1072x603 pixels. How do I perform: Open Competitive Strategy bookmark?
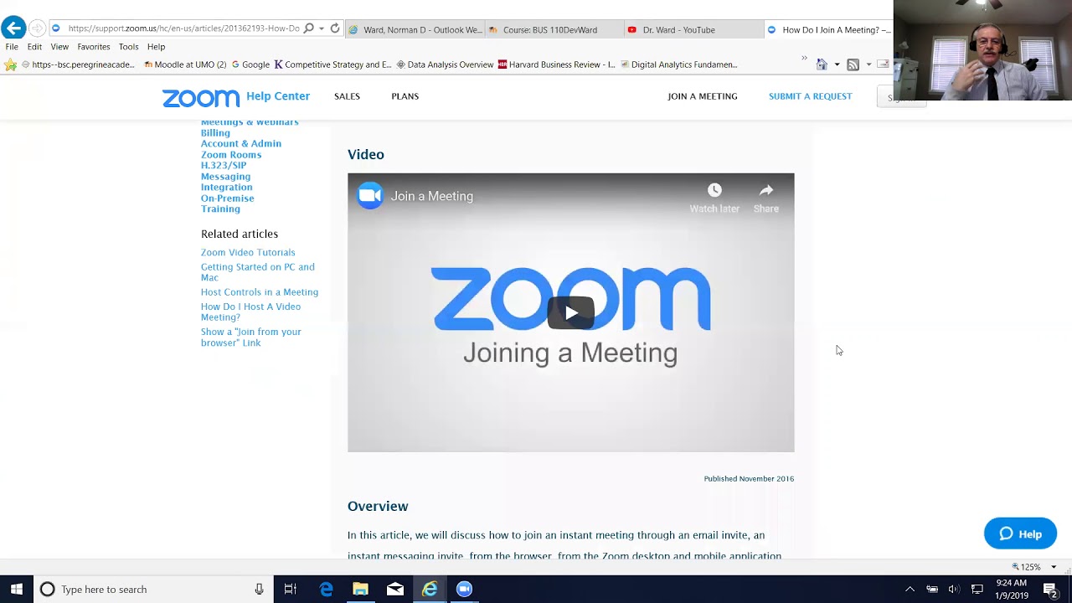coord(332,64)
